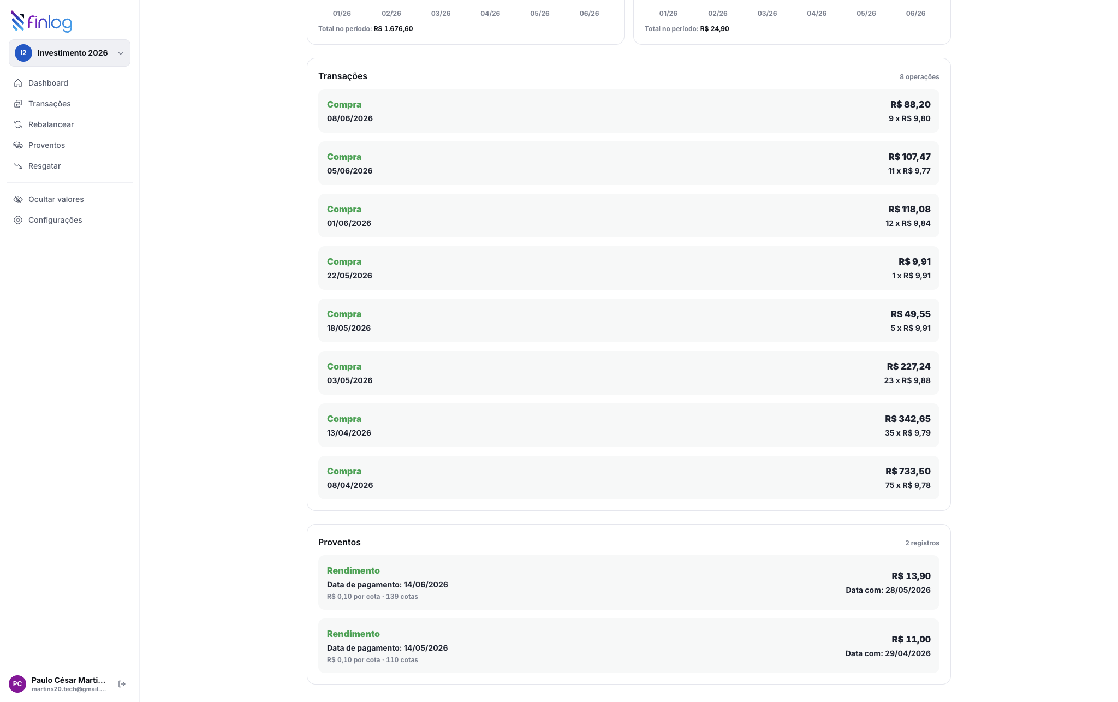Click the amount R$ 227,24
This screenshot has width=1118, height=702.
[x=908, y=367]
